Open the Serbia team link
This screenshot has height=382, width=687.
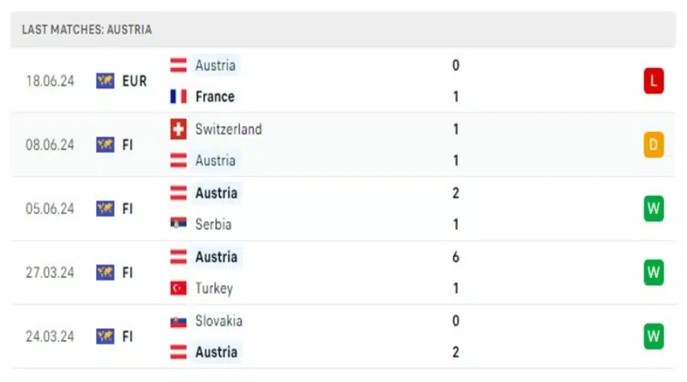(x=214, y=224)
